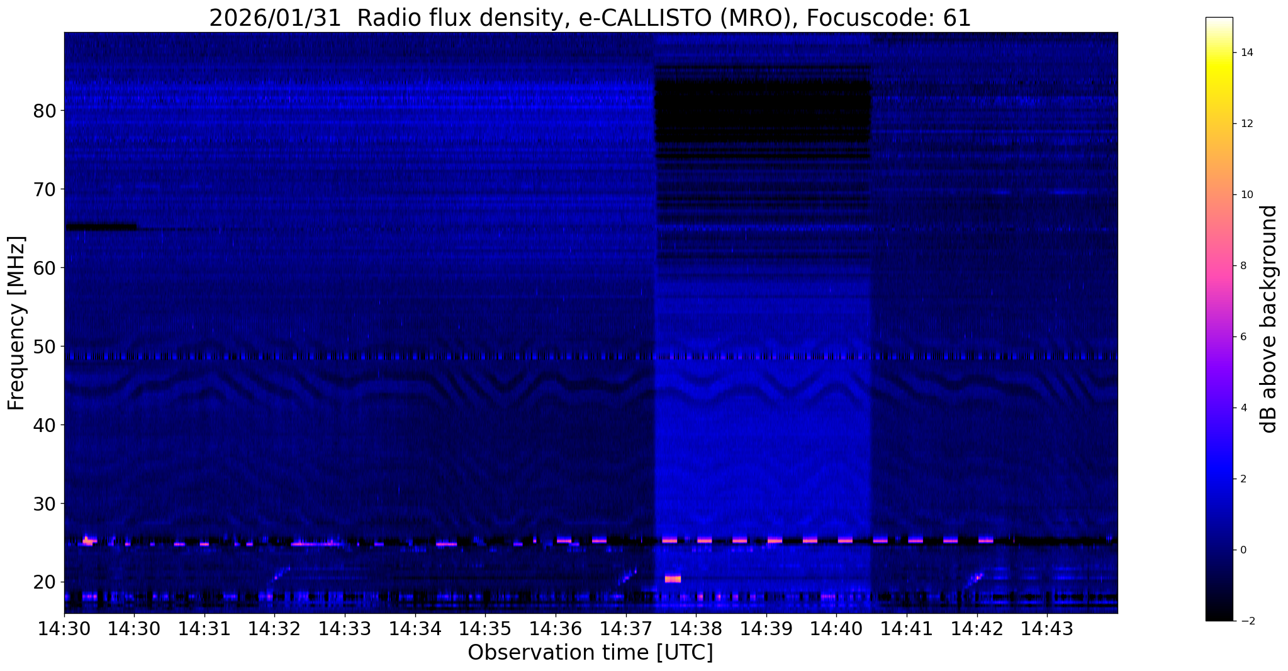The width and height of the screenshot is (1288, 671).
Task: Click the 14:38 time tick label
Action: (x=695, y=628)
